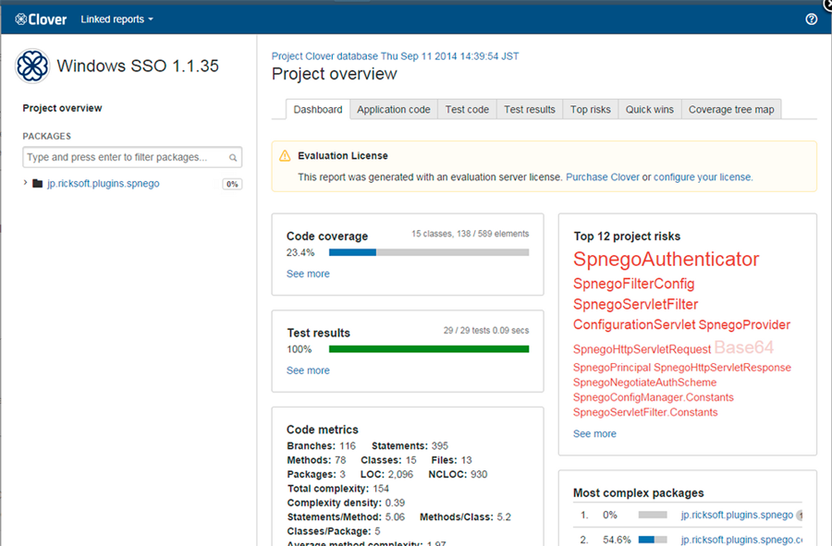This screenshot has height=546, width=832.
Task: Click the 0% coverage bar of first complex package
Action: point(652,515)
